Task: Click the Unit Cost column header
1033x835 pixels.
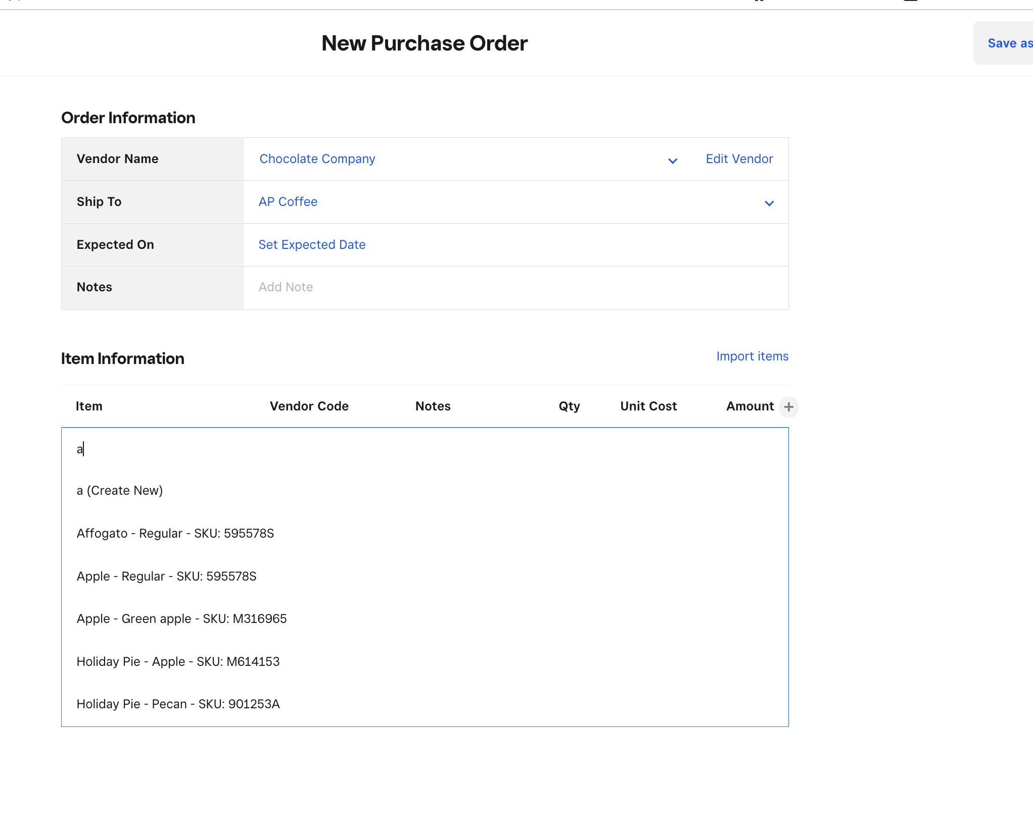Action: tap(648, 406)
